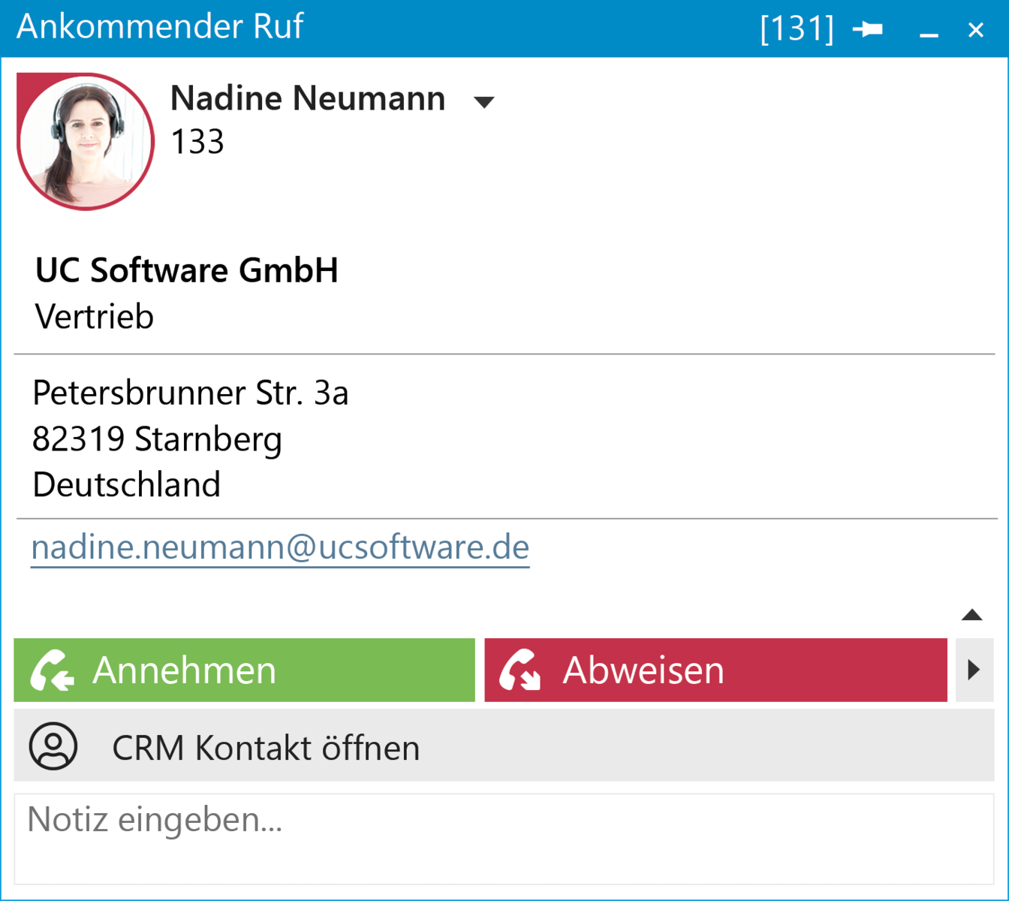Open the CRM Kontakt öffnen entry
1009x901 pixels.
click(265, 746)
